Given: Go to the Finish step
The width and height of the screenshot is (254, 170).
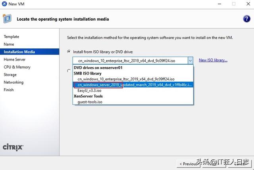Looking at the screenshot, I should (9, 90).
